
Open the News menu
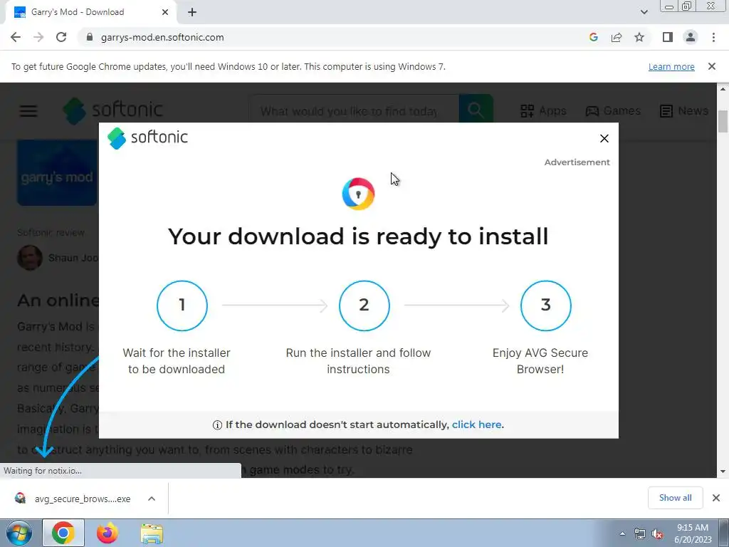pyautogui.click(x=684, y=110)
